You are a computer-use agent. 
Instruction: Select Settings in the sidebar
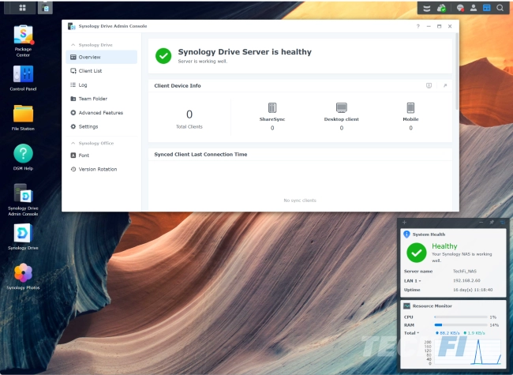coord(102,126)
